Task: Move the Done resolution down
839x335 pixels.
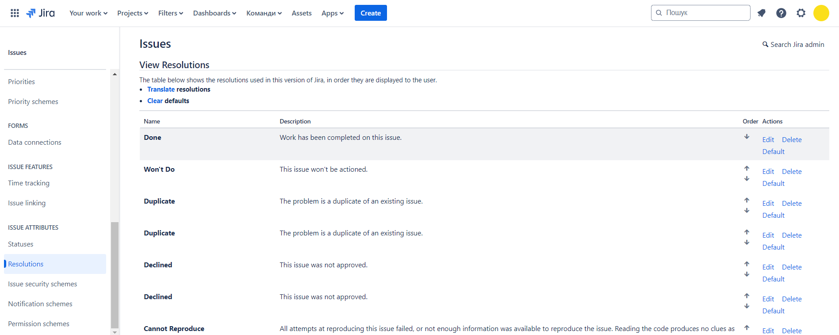Action: 747,137
